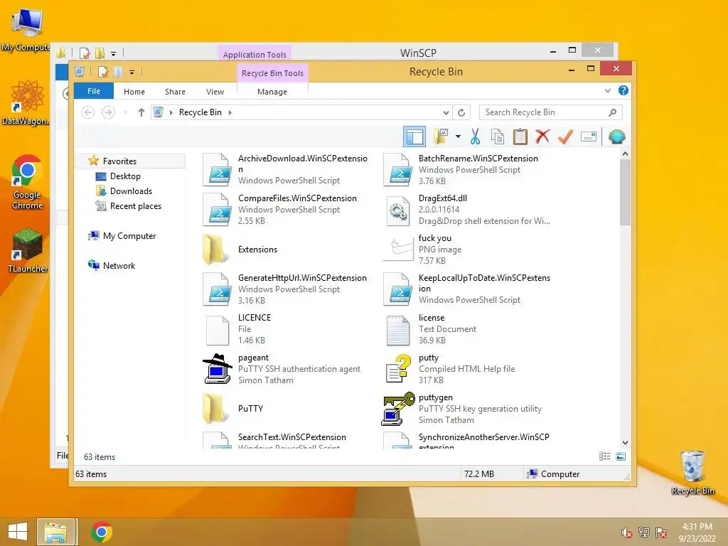Select Favorites in the navigation pane
This screenshot has width=728, height=546.
click(x=119, y=161)
